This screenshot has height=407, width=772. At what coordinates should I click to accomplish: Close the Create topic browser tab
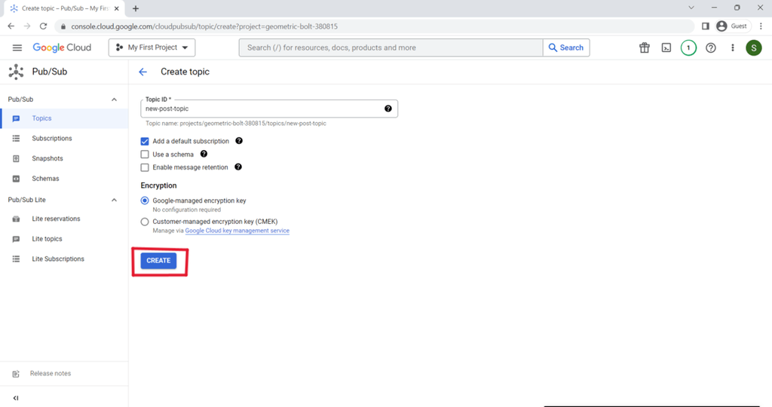(x=117, y=8)
